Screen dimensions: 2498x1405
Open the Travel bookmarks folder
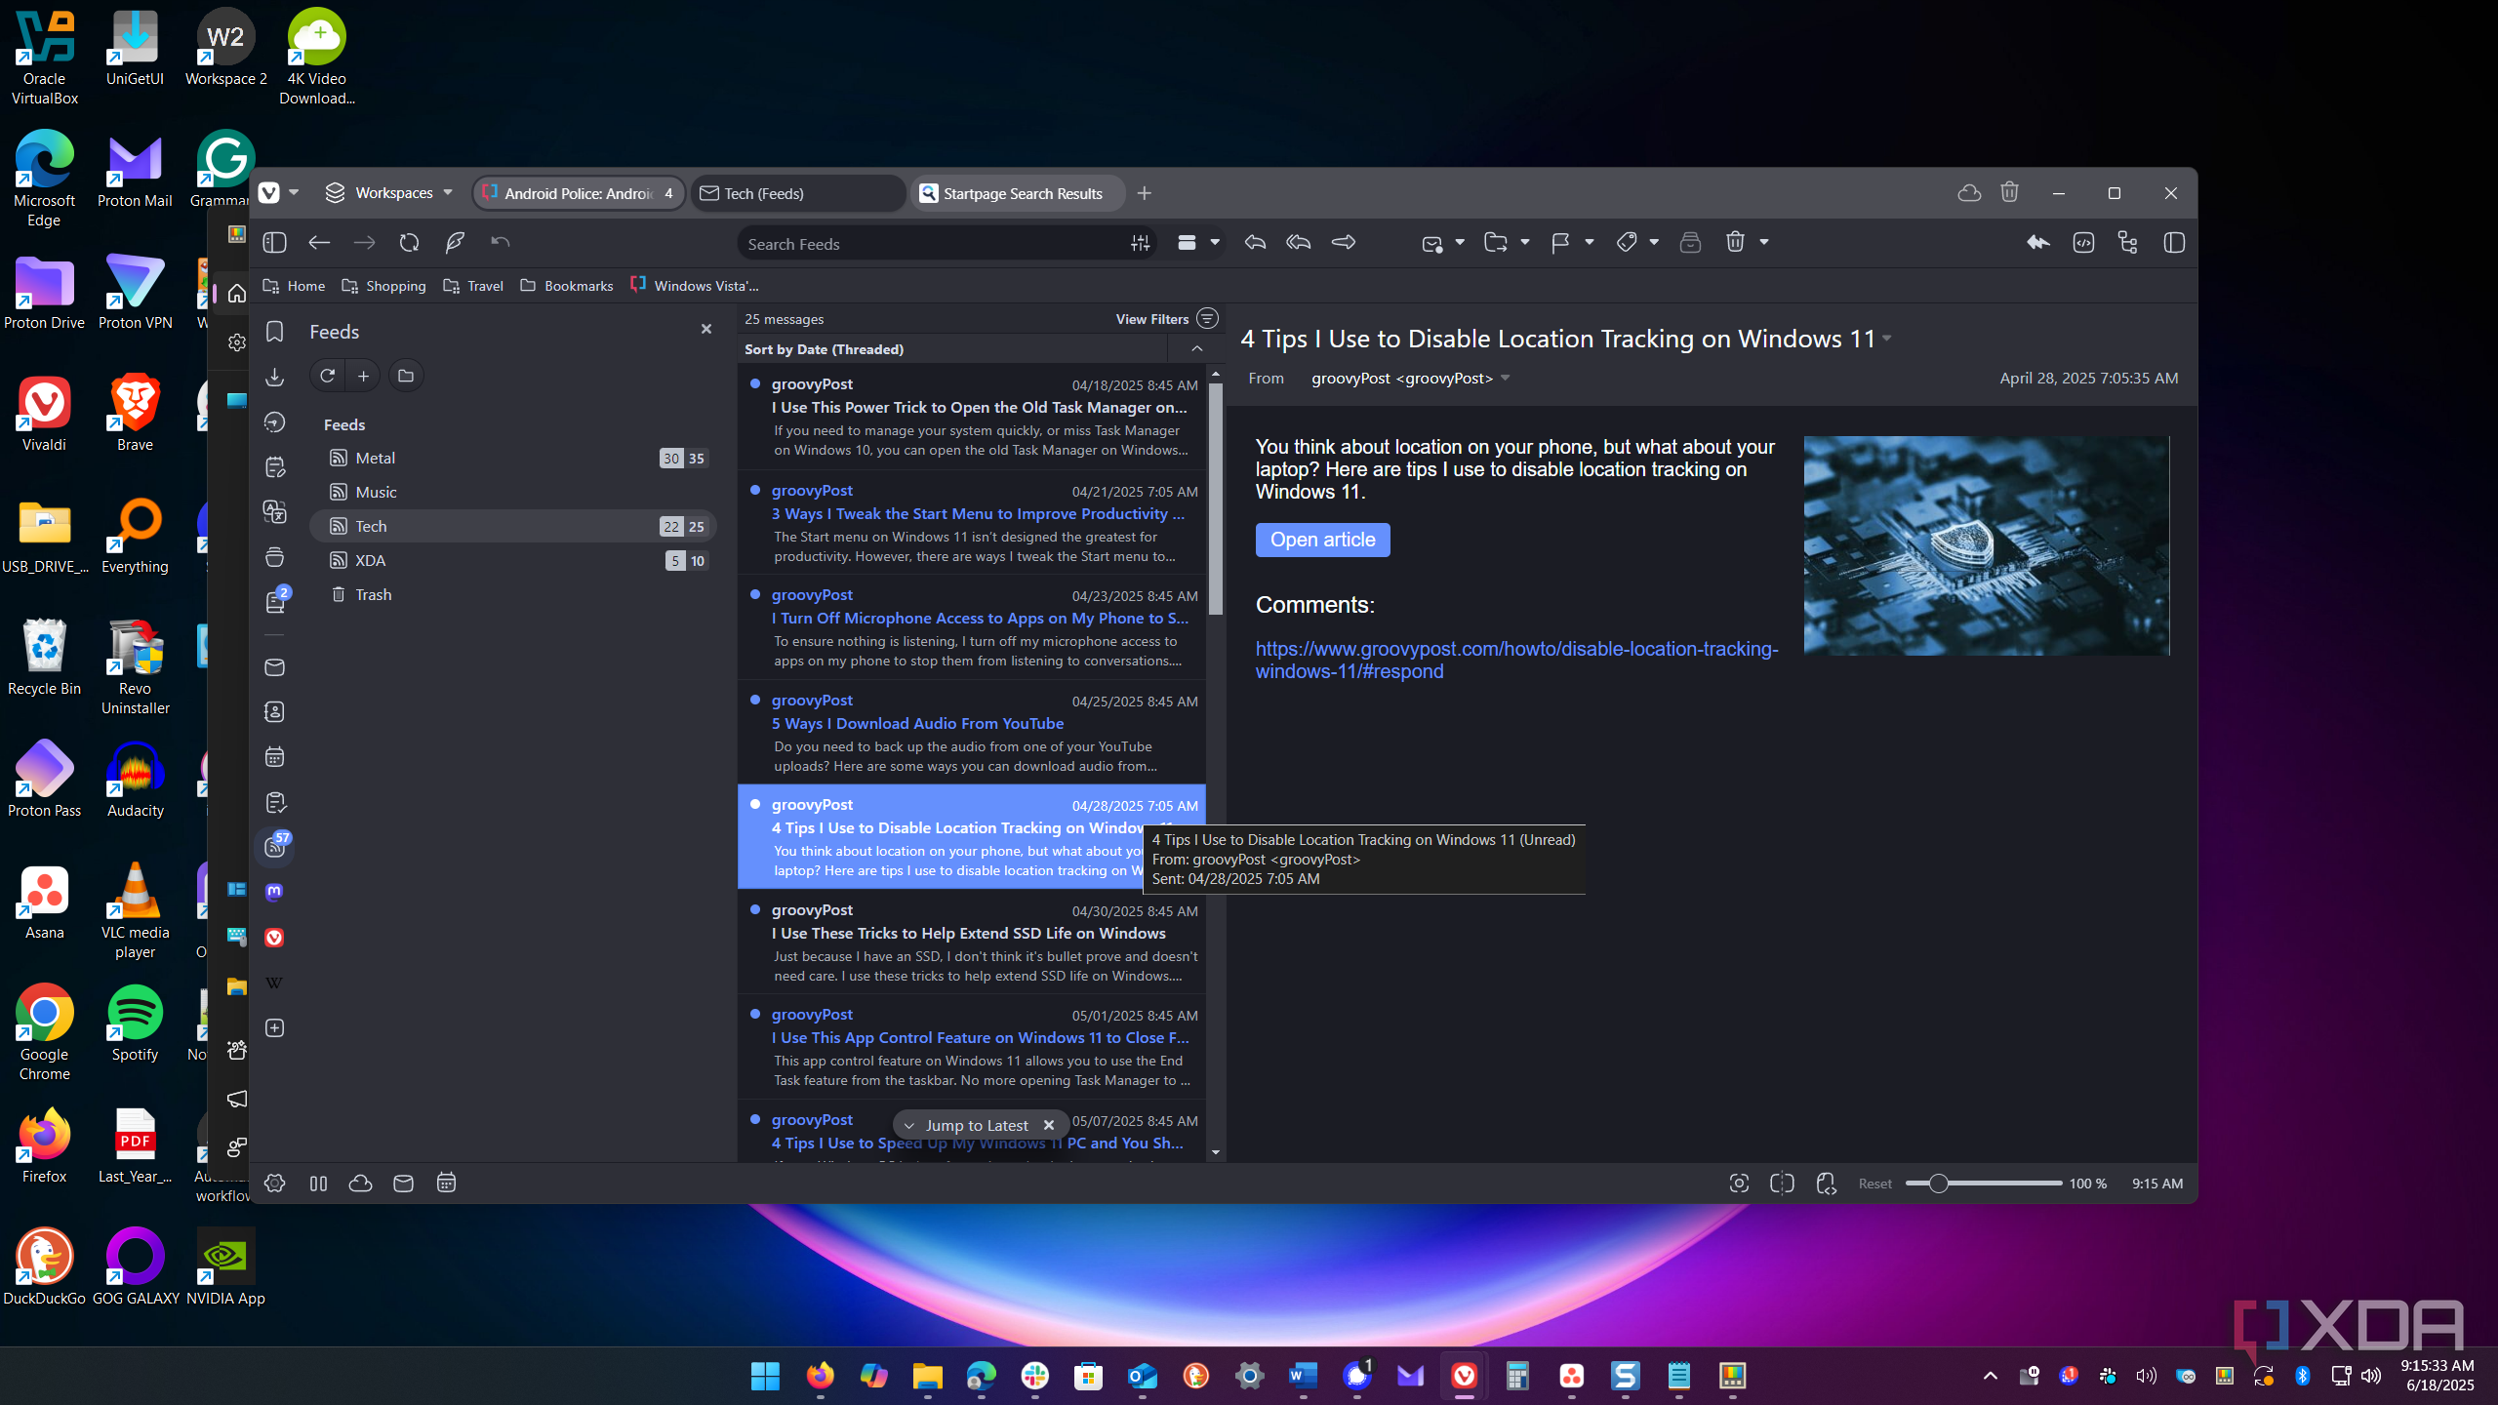pyautogui.click(x=473, y=286)
